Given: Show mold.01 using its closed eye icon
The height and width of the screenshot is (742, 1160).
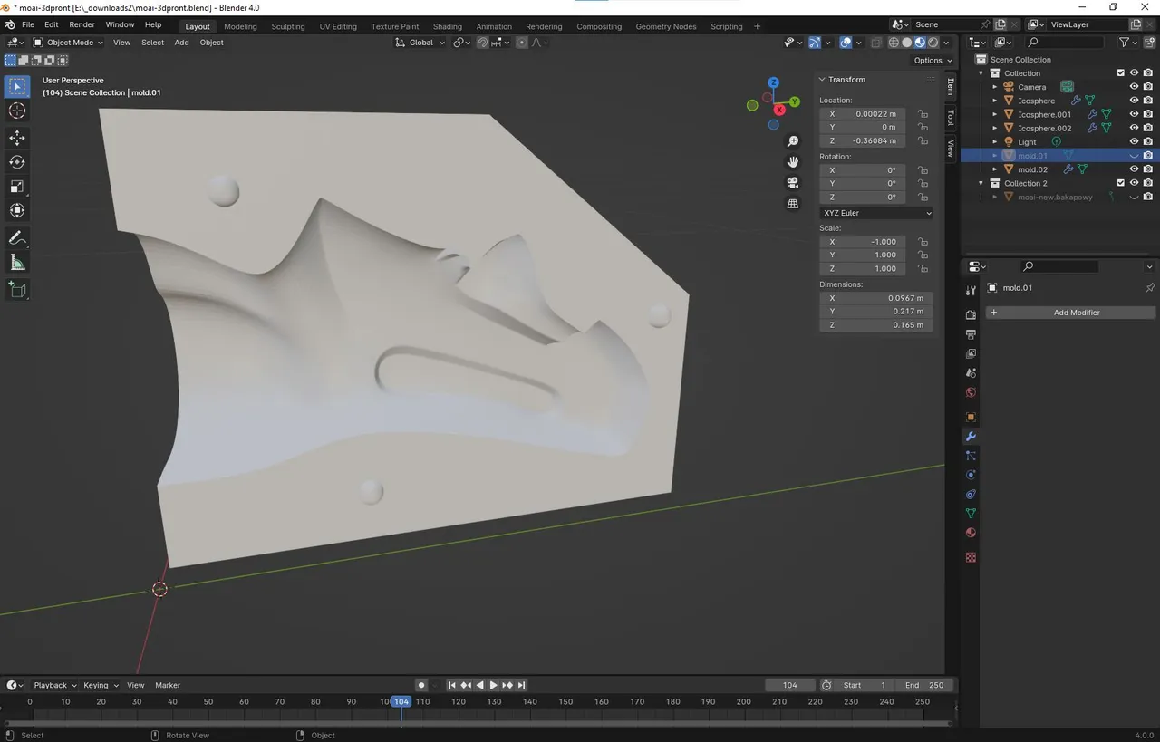Looking at the screenshot, I should 1134,156.
